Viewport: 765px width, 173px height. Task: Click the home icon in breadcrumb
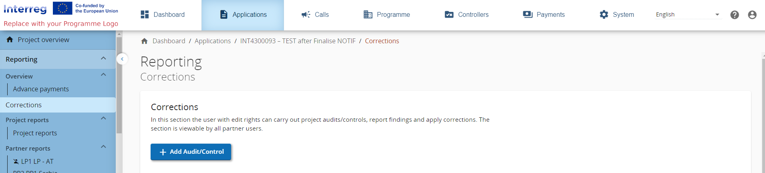[x=145, y=41]
